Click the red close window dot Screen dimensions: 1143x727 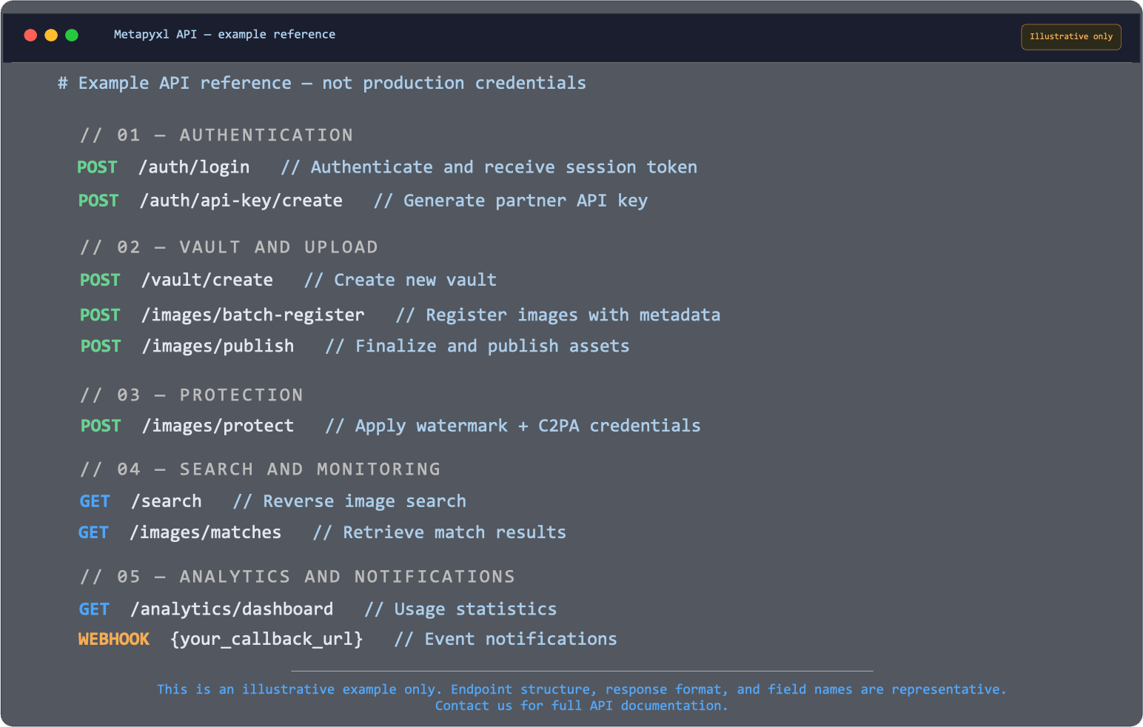[x=30, y=35]
